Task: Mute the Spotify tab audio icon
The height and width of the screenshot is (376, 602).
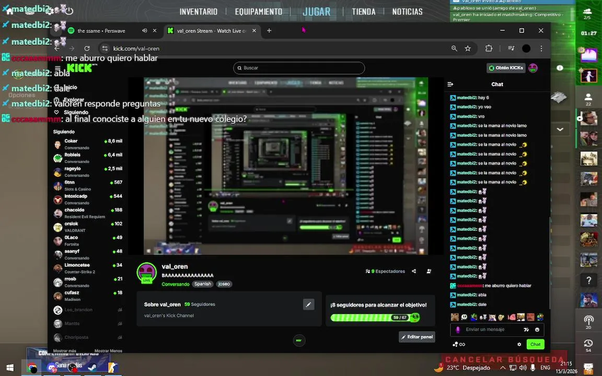Action: pyautogui.click(x=144, y=31)
